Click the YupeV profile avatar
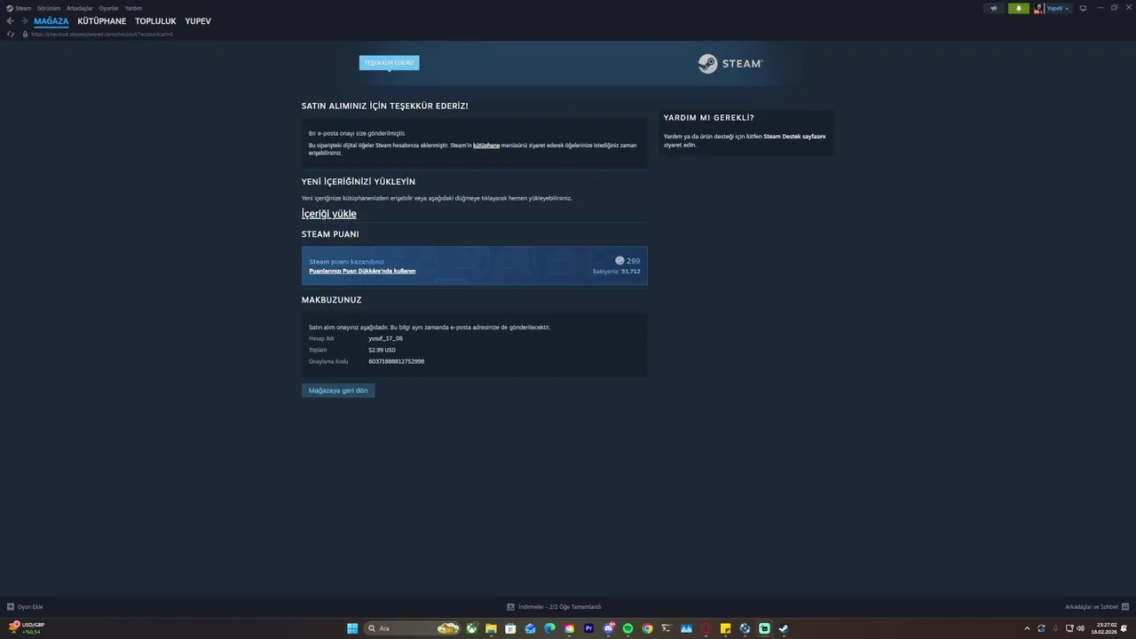1136x639 pixels. [1038, 8]
